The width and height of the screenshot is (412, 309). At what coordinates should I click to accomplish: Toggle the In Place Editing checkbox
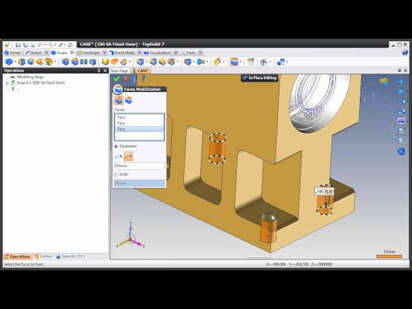(x=245, y=78)
